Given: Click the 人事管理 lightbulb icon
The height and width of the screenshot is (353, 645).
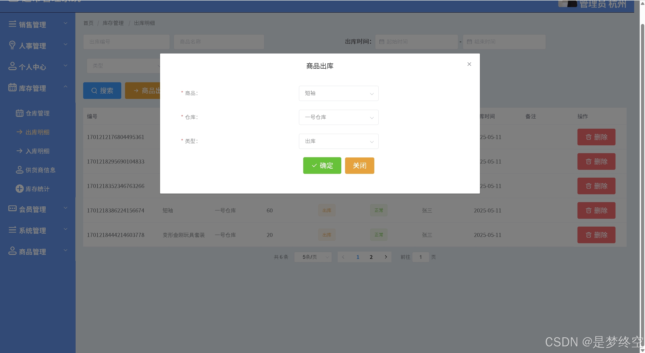Looking at the screenshot, I should pyautogui.click(x=12, y=45).
